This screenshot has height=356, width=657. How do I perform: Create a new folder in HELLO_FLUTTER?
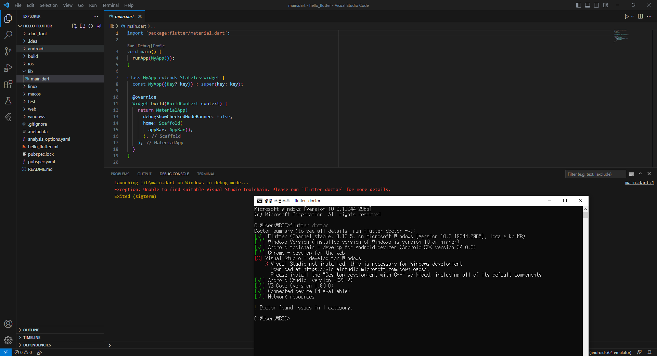coord(82,26)
